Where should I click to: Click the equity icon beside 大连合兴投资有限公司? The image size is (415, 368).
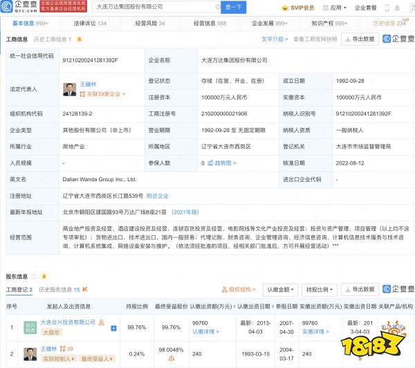pyautogui.click(x=102, y=322)
